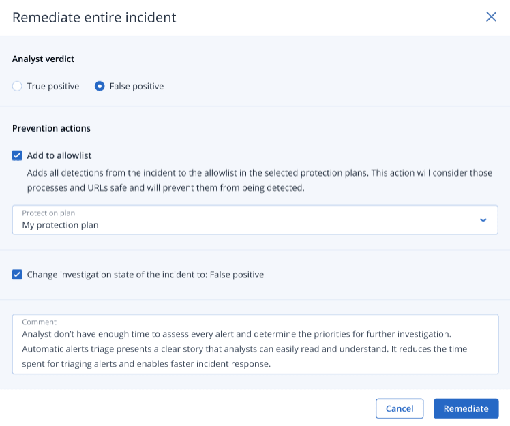Click the Remediate button

coord(466,408)
